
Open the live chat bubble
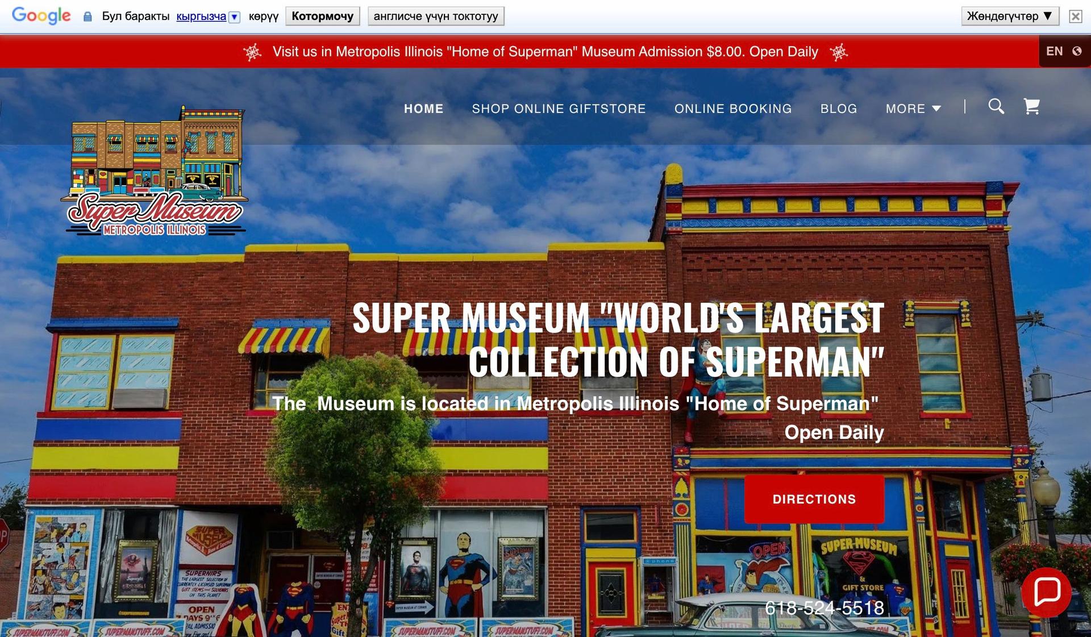pos(1047,592)
